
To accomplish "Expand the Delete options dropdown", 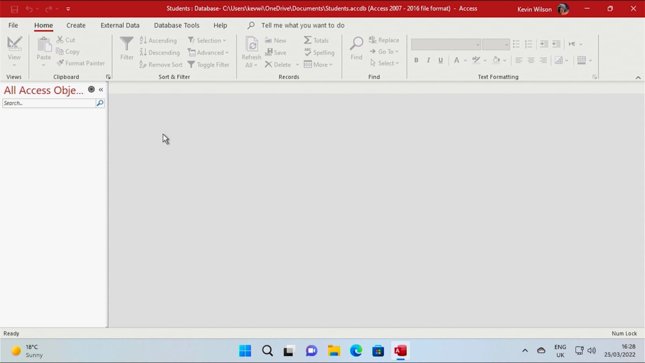I will coord(297,65).
